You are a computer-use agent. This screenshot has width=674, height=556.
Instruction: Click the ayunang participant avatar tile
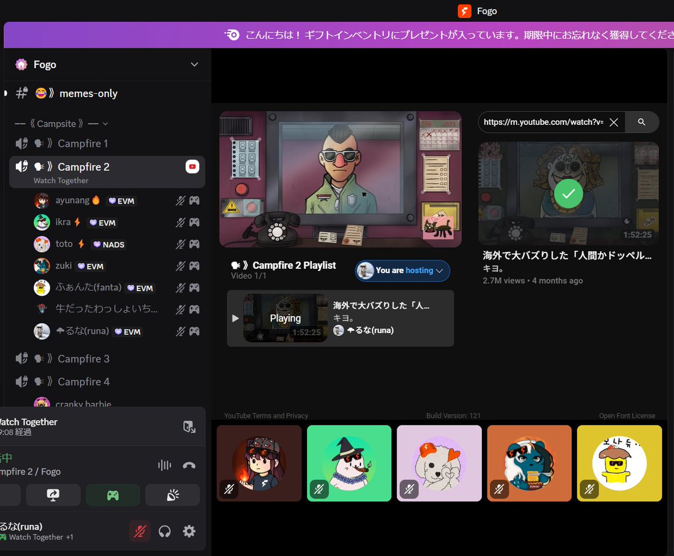pos(259,463)
